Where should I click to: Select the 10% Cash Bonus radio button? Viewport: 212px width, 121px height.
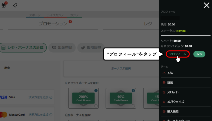tap(133, 106)
